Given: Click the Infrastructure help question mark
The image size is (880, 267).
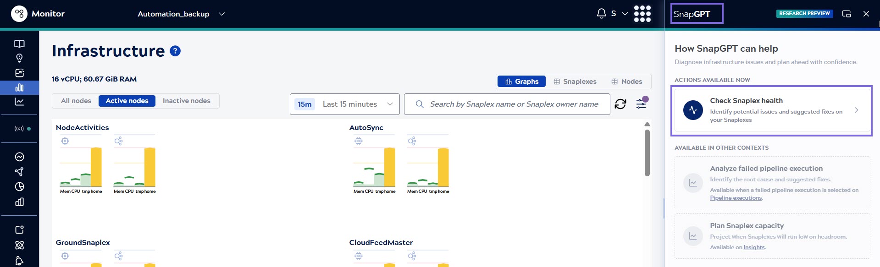Looking at the screenshot, I should (x=175, y=51).
